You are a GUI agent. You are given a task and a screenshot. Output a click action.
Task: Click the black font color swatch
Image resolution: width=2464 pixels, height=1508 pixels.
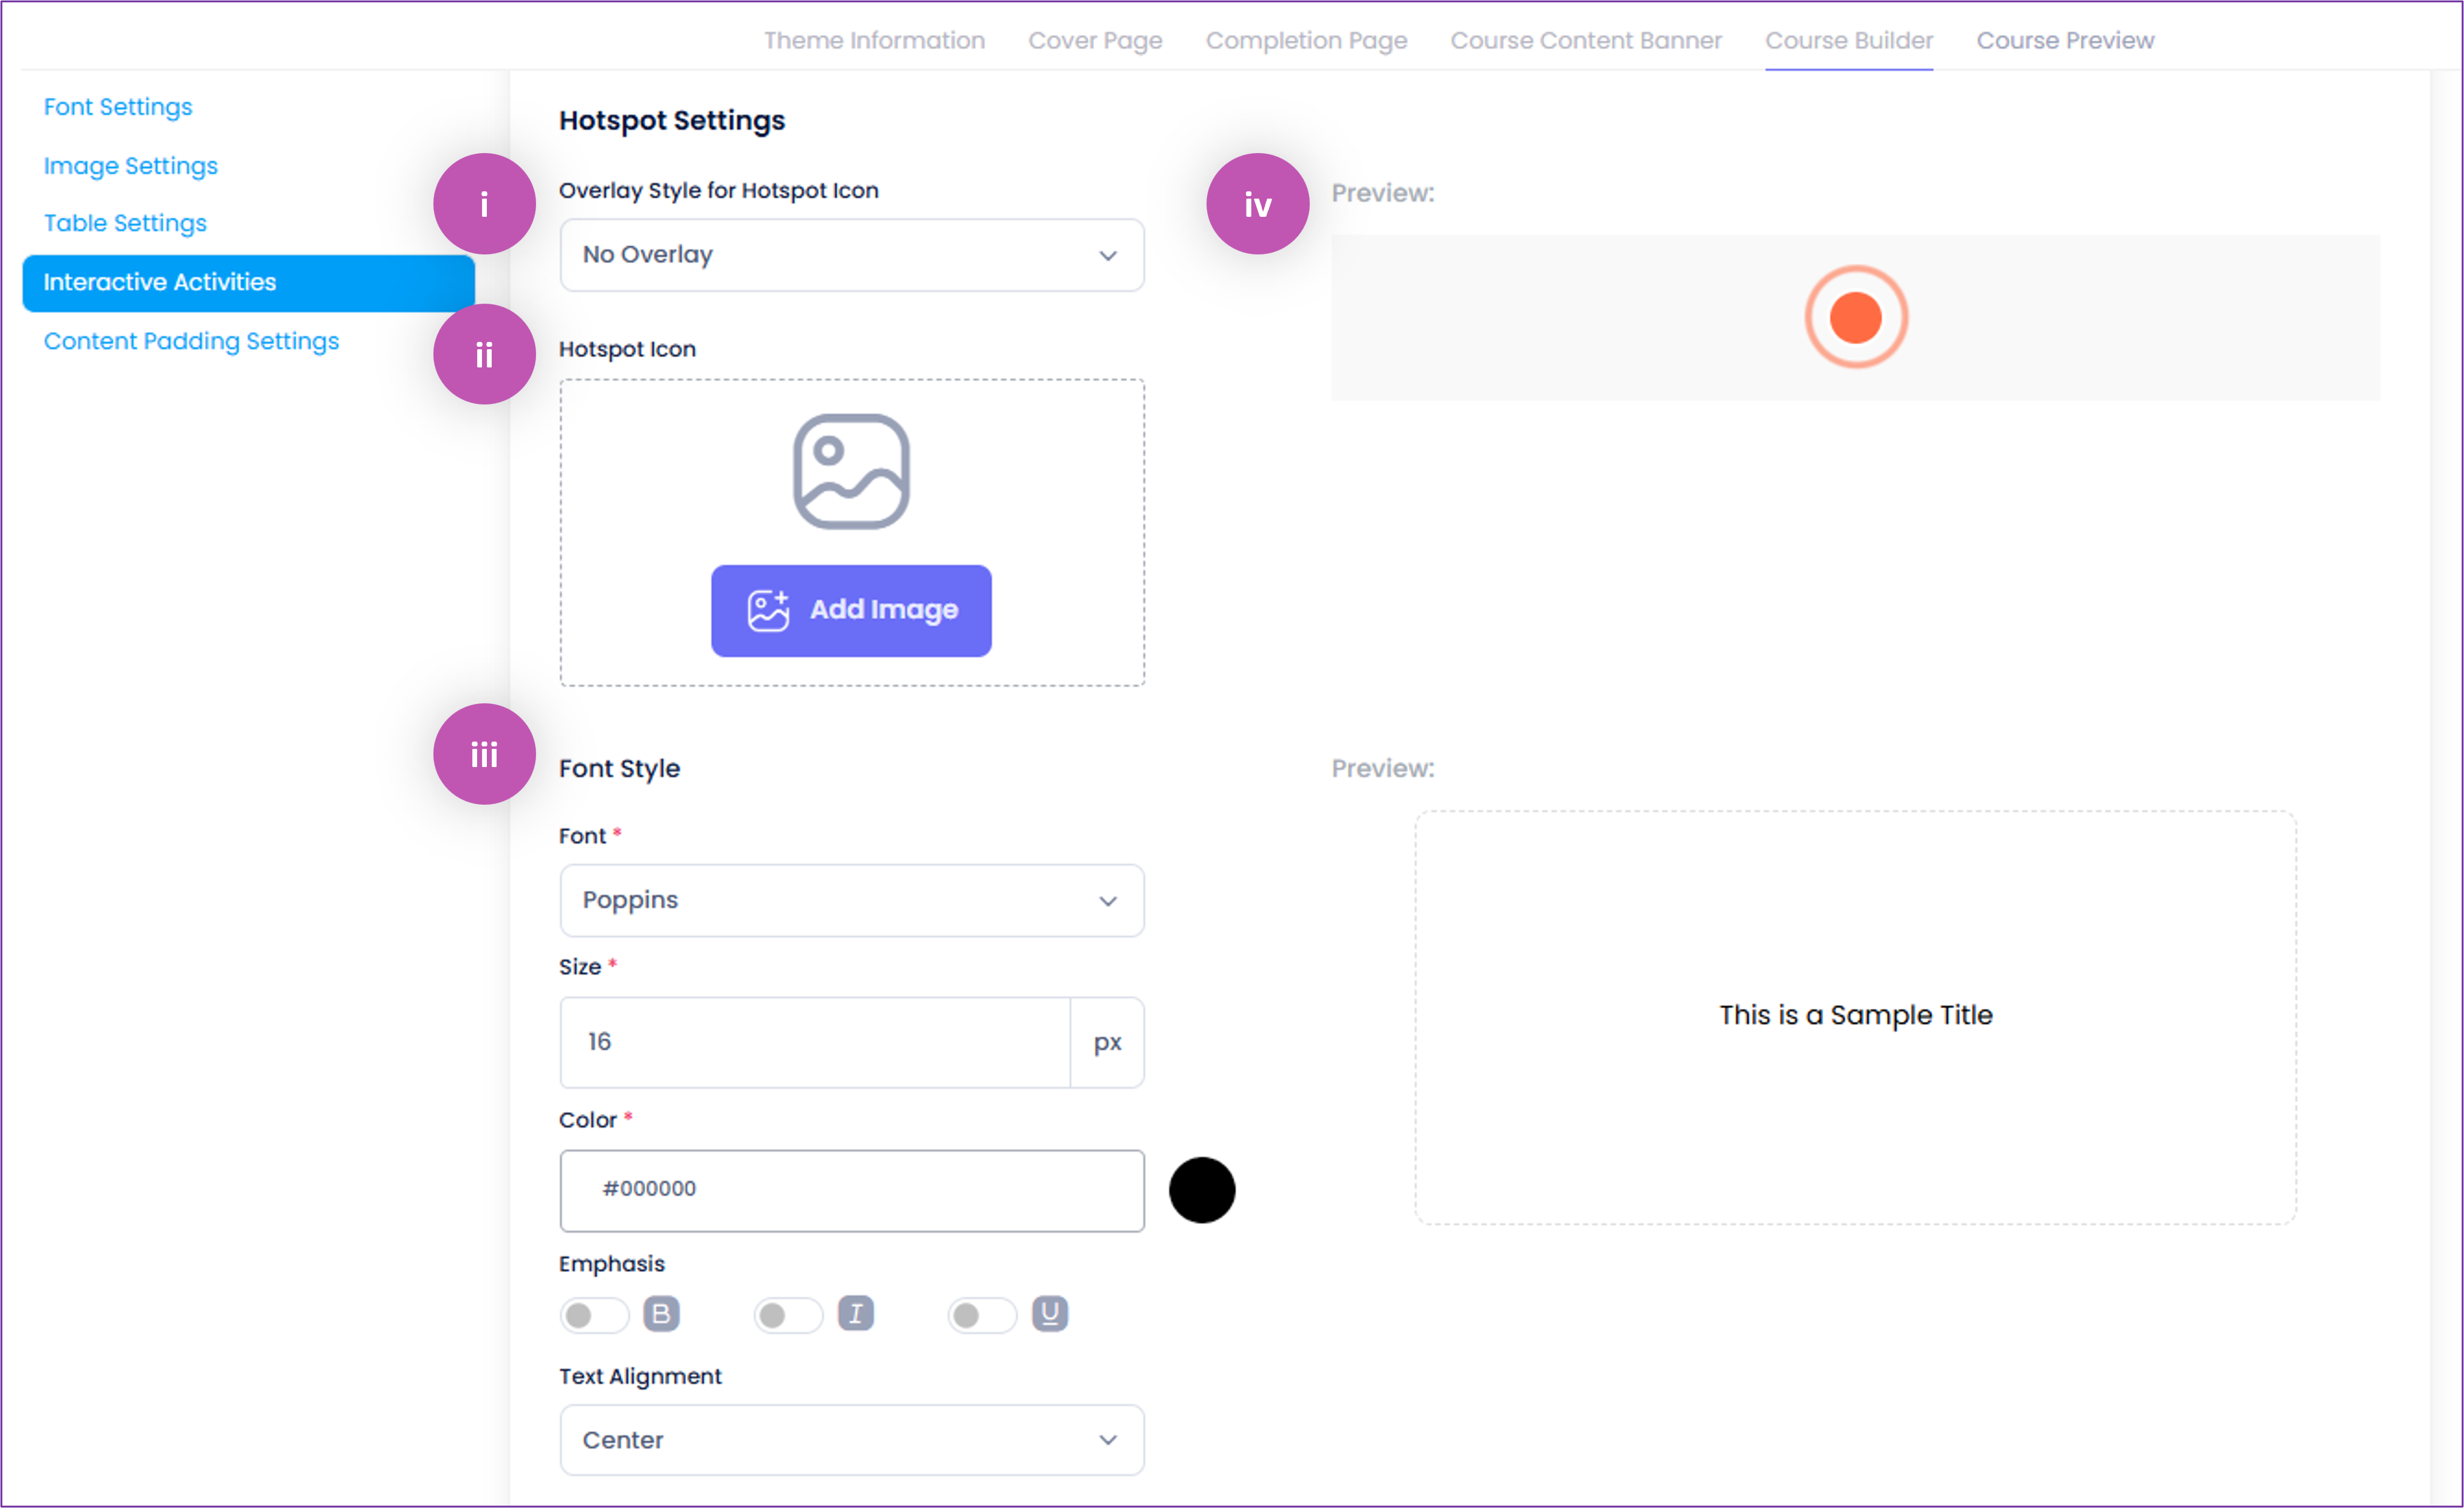pos(1202,1190)
